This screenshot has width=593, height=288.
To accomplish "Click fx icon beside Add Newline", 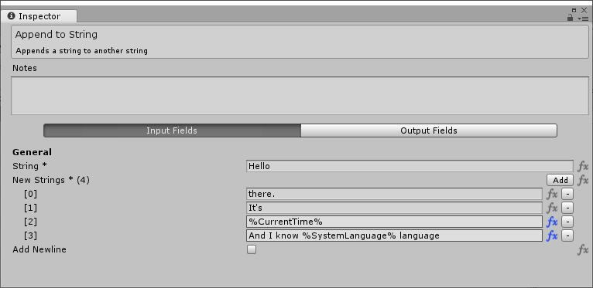I will click(x=583, y=249).
